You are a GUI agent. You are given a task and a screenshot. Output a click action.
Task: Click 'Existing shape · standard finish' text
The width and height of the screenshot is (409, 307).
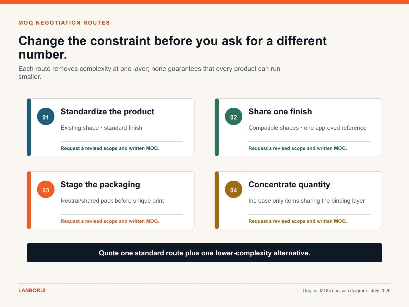point(101,128)
